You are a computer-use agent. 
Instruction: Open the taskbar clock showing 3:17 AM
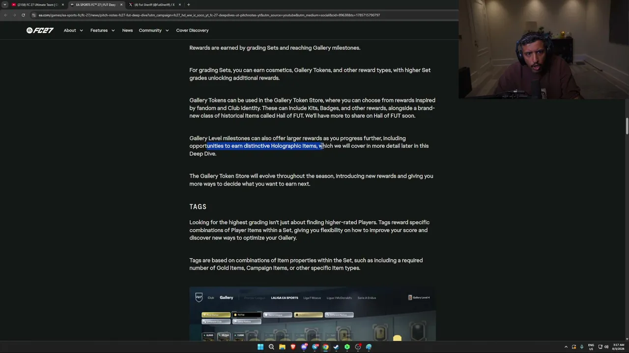point(619,347)
